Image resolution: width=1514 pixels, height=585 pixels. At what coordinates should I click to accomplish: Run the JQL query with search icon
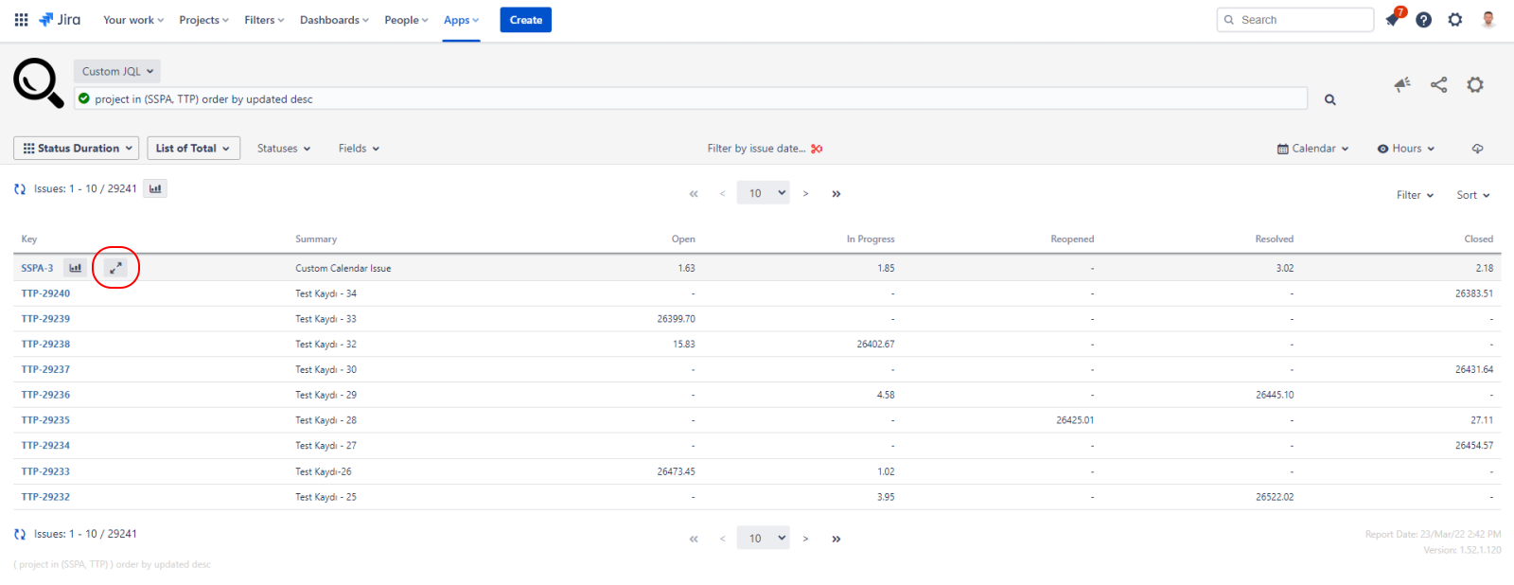coord(1329,99)
